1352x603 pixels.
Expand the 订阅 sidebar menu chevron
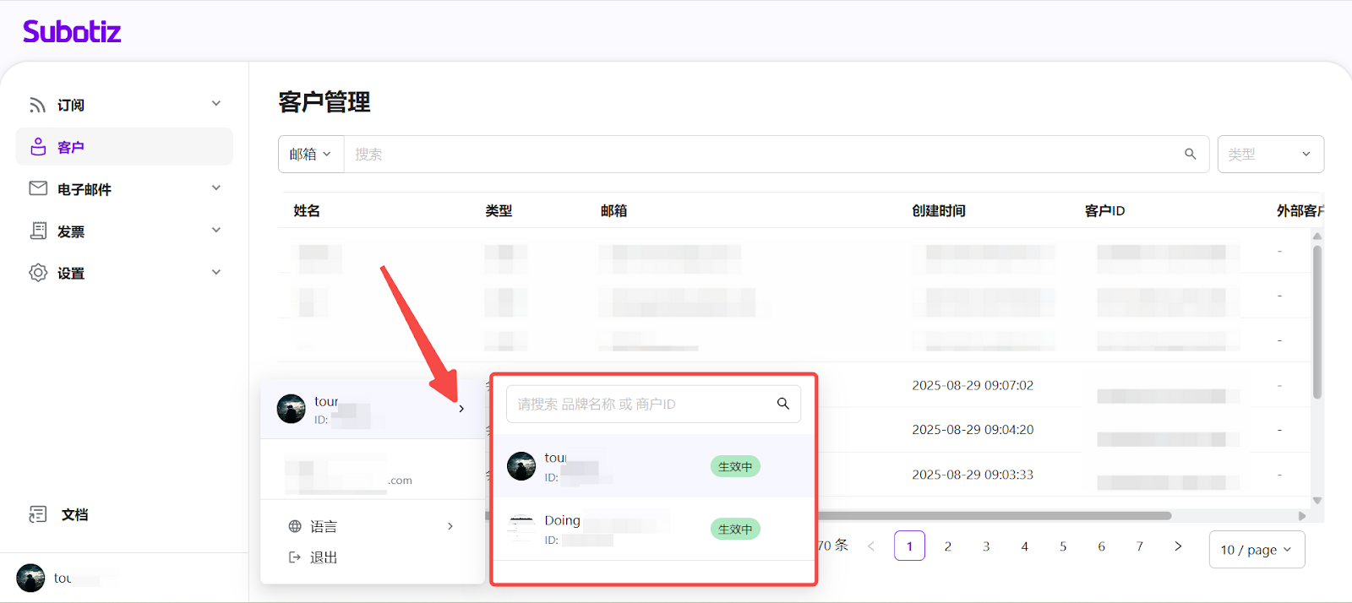[x=216, y=104]
